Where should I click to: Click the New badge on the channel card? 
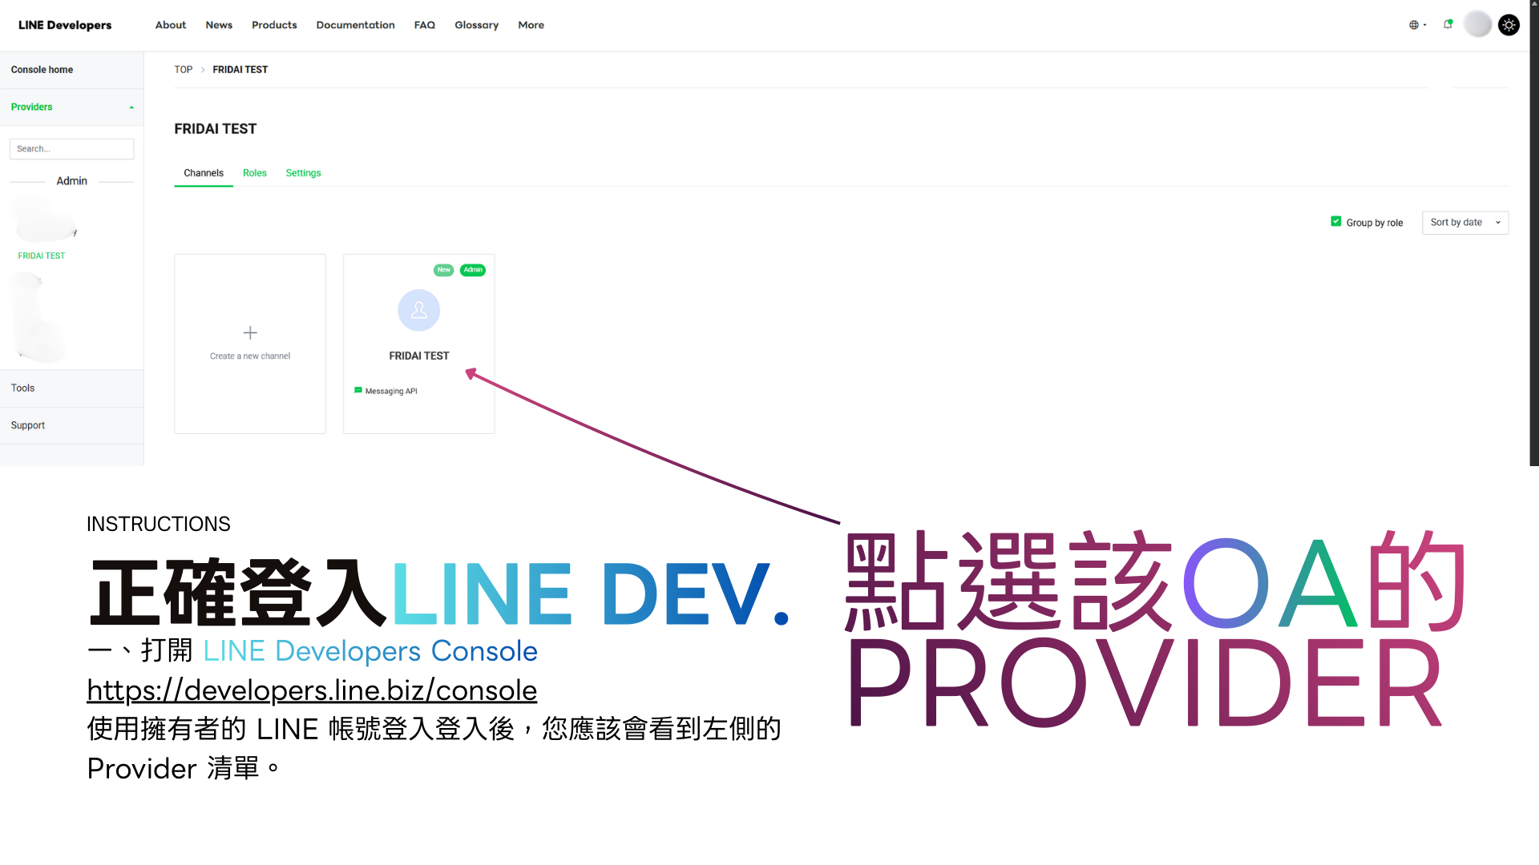tap(443, 270)
